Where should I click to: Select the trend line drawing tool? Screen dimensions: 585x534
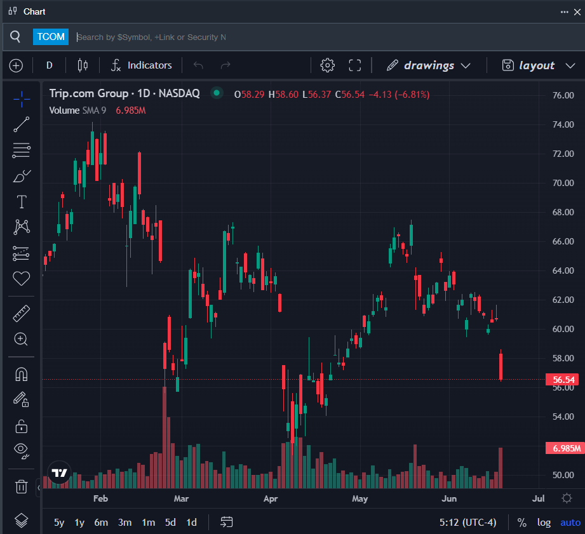(21, 124)
